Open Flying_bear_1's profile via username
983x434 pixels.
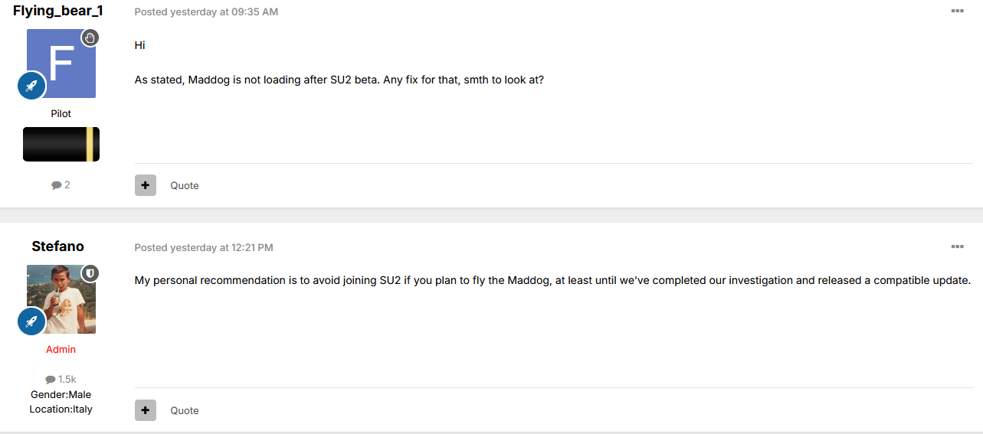pos(58,11)
